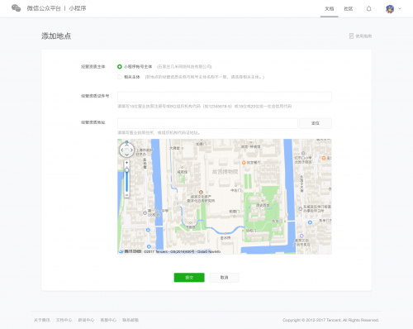Click the map pan navigation compass control
413x329 pixels.
point(126,150)
